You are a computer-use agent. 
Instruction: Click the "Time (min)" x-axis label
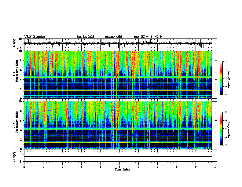(122, 170)
